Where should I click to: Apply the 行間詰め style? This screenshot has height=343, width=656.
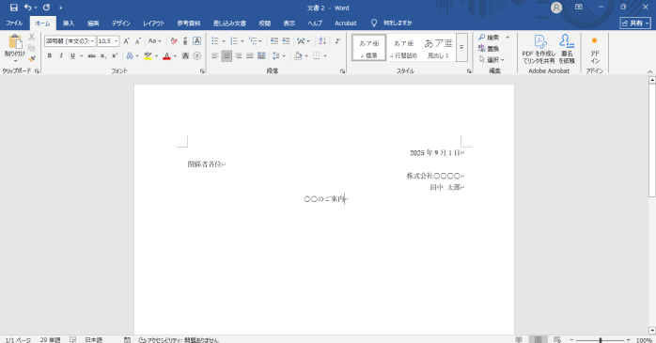pyautogui.click(x=404, y=48)
